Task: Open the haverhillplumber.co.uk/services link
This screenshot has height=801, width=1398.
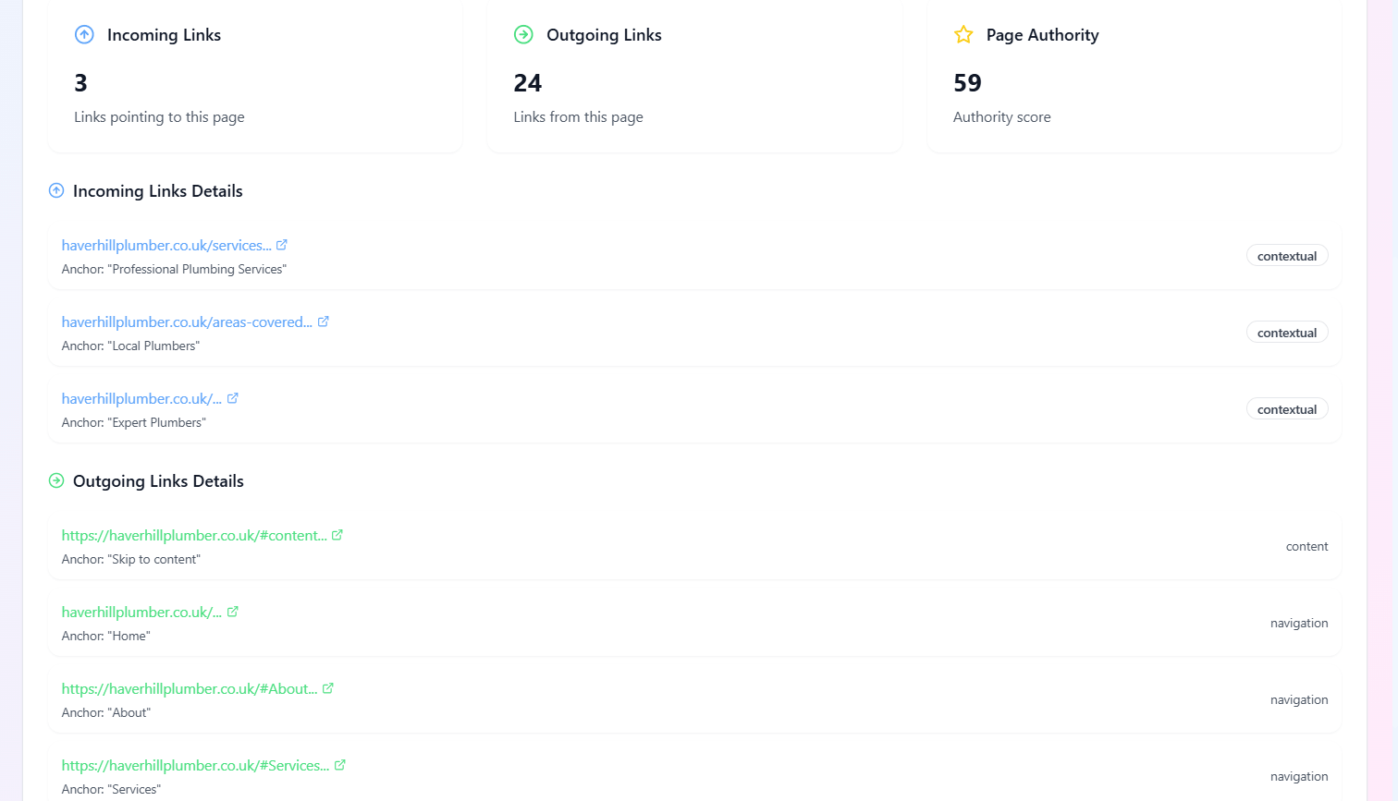Action: (166, 245)
